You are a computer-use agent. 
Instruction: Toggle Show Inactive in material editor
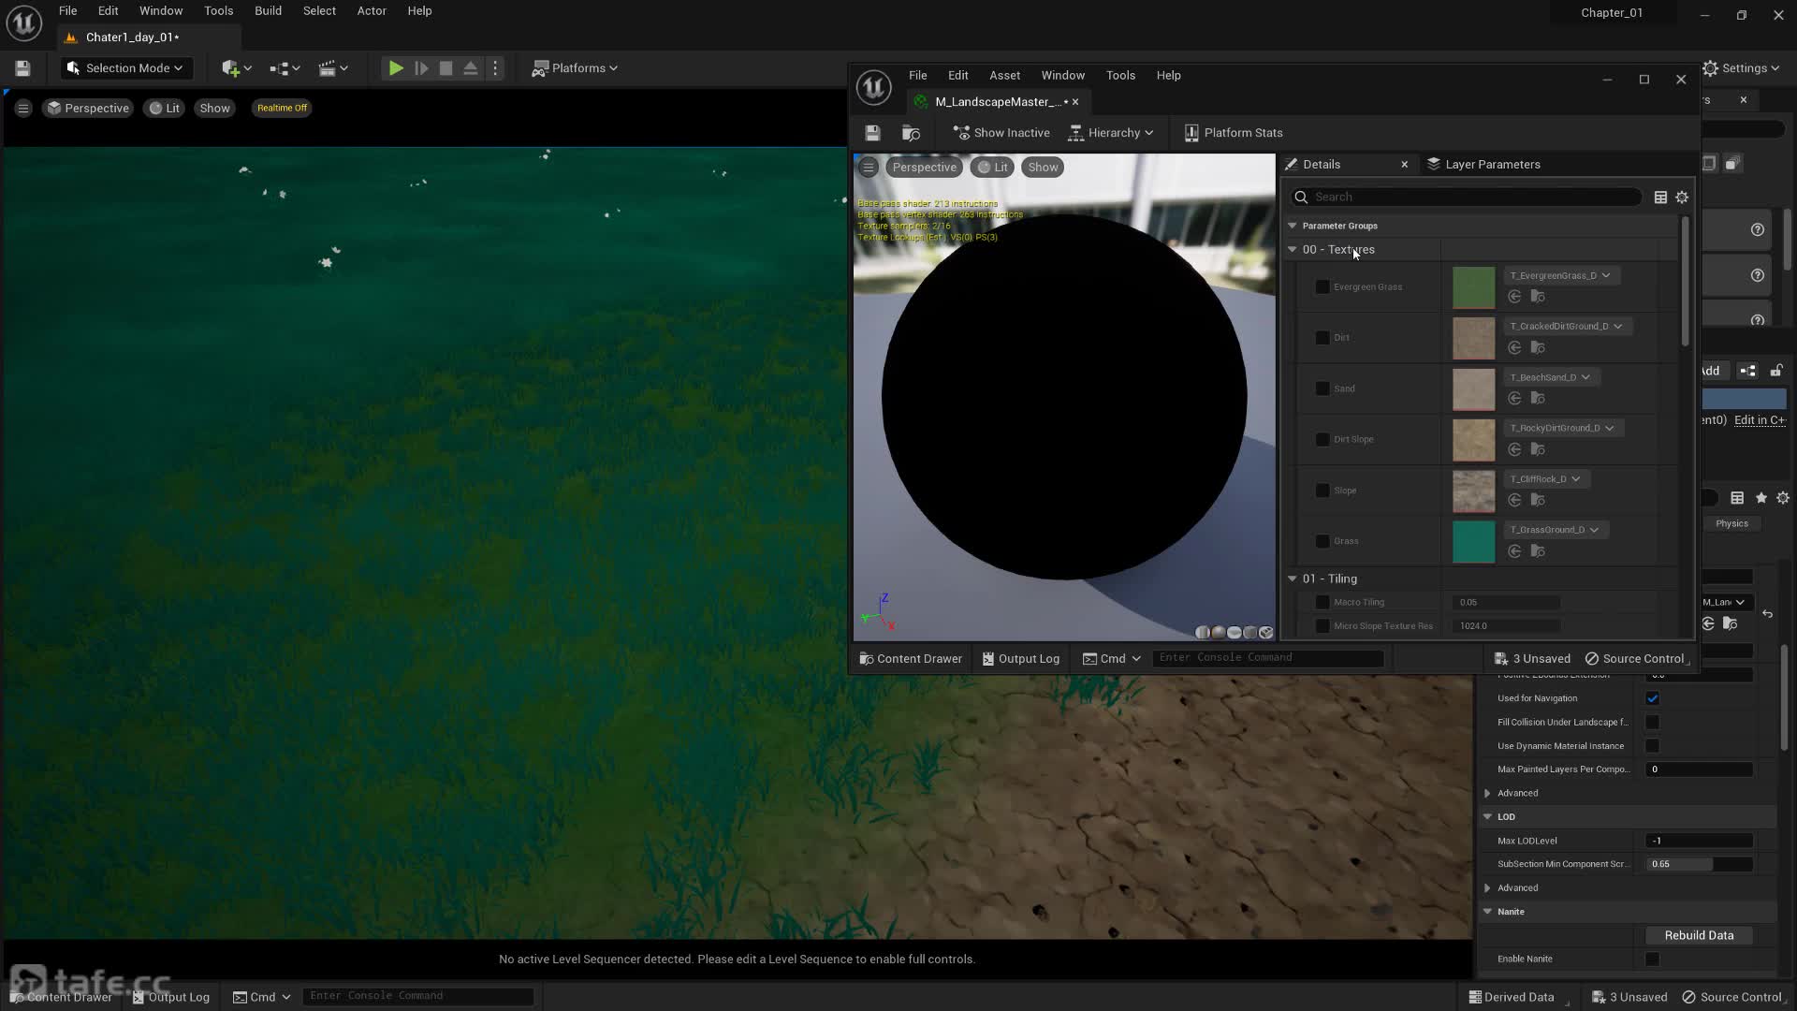1001,133
